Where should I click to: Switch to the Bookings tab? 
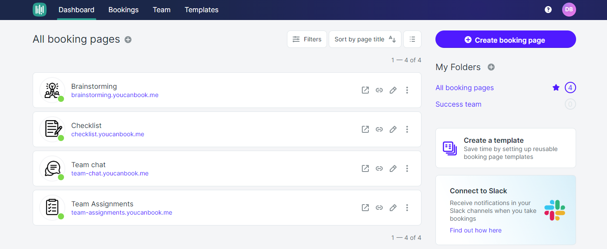coord(123,10)
